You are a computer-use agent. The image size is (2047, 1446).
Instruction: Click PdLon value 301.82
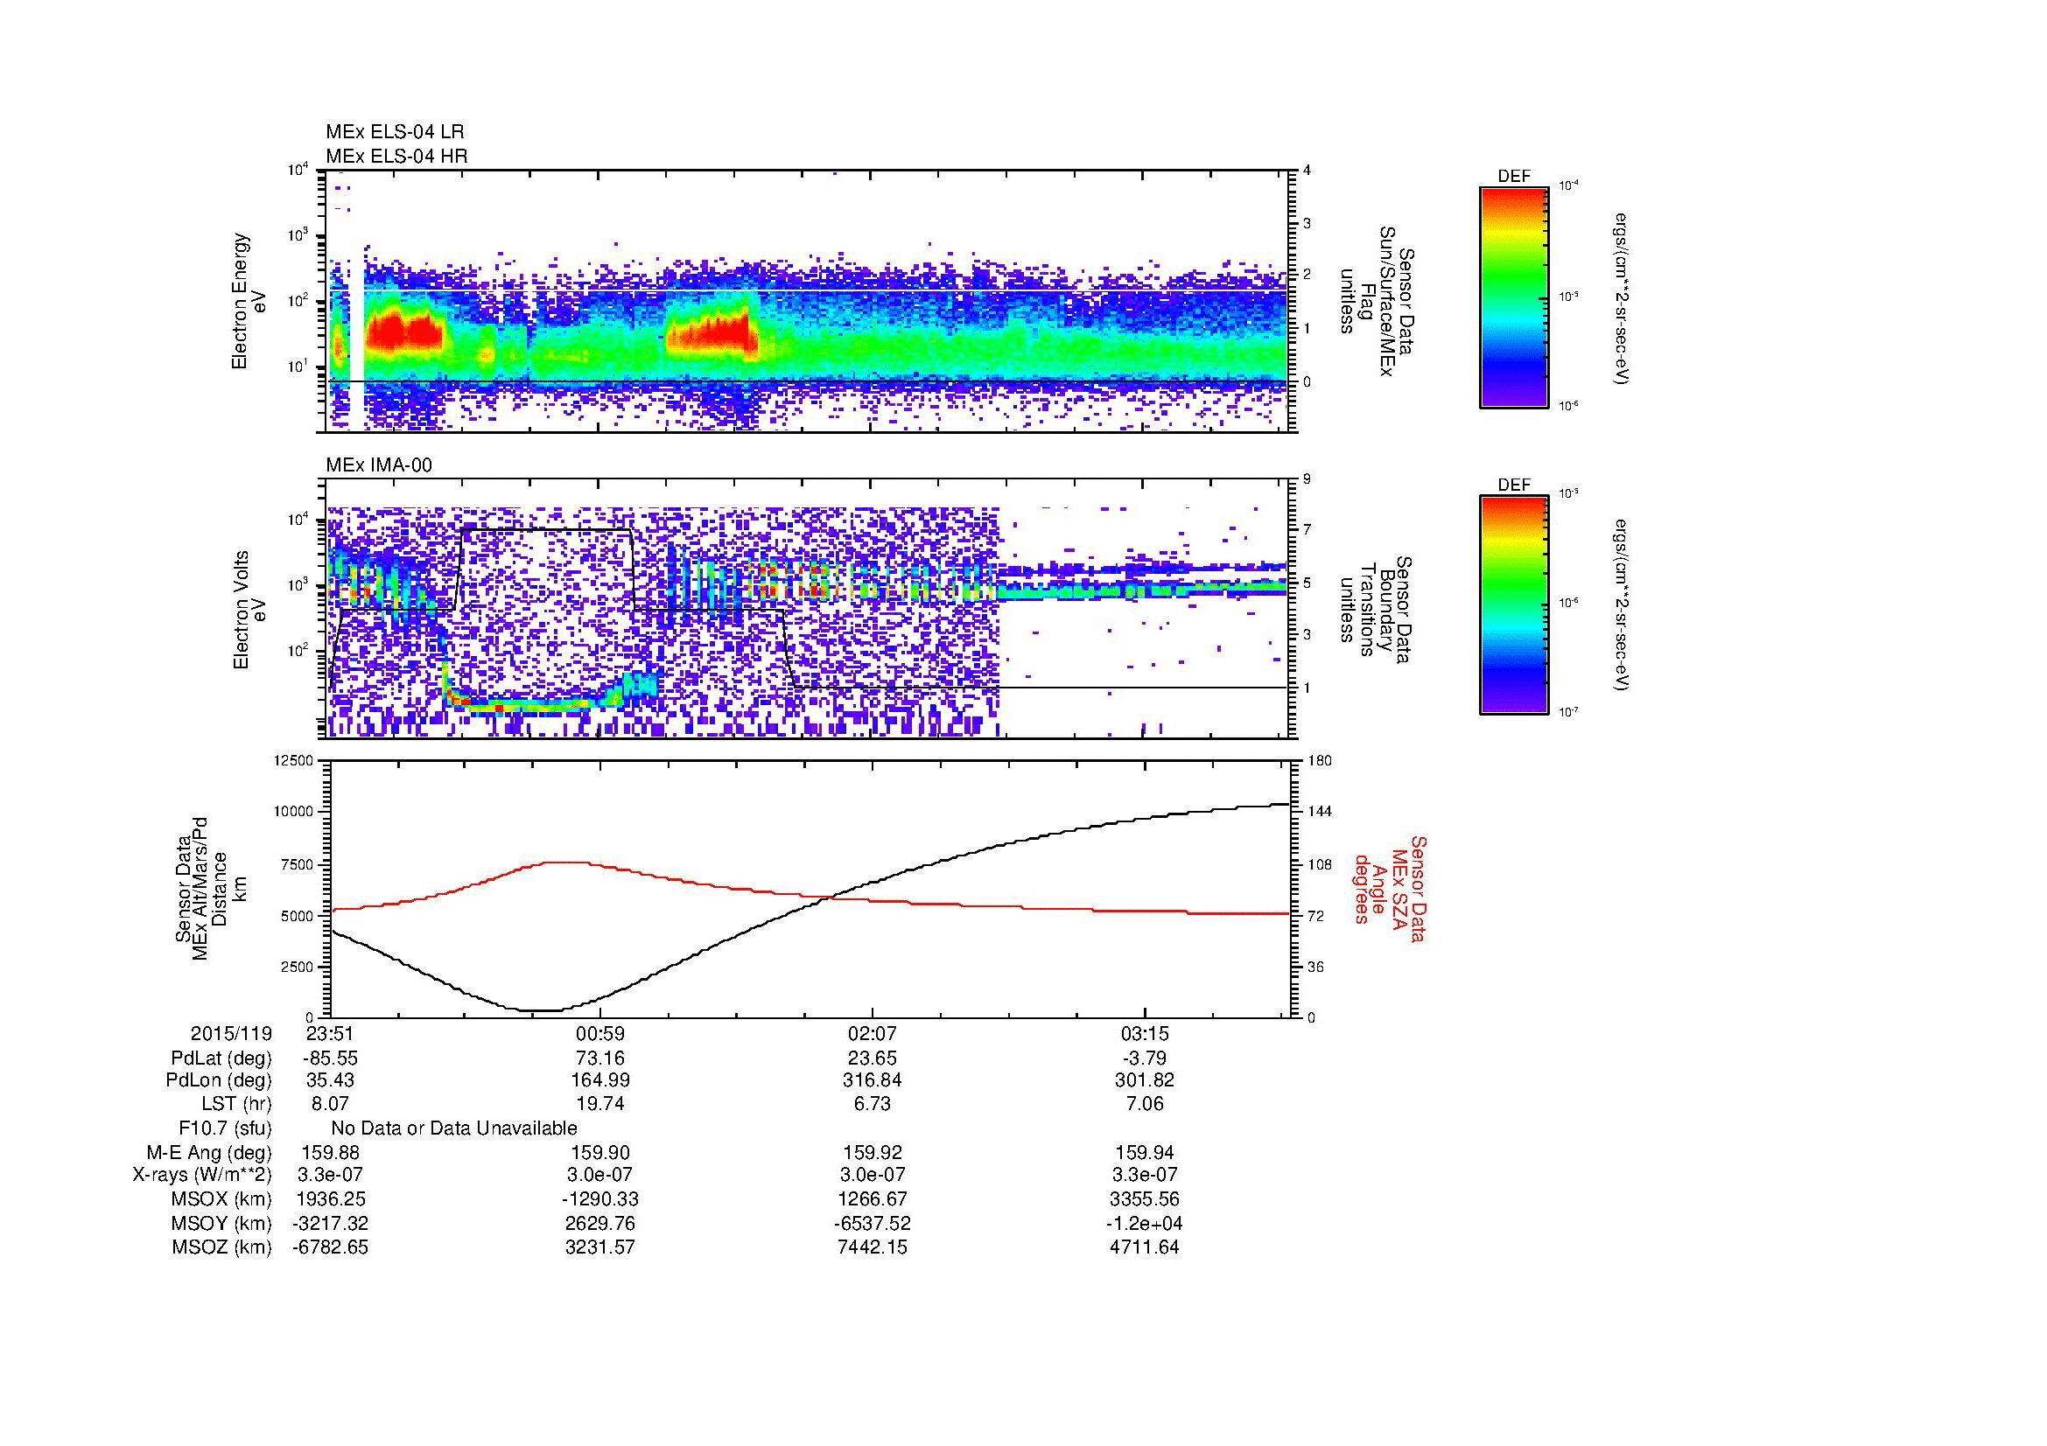click(1145, 1080)
